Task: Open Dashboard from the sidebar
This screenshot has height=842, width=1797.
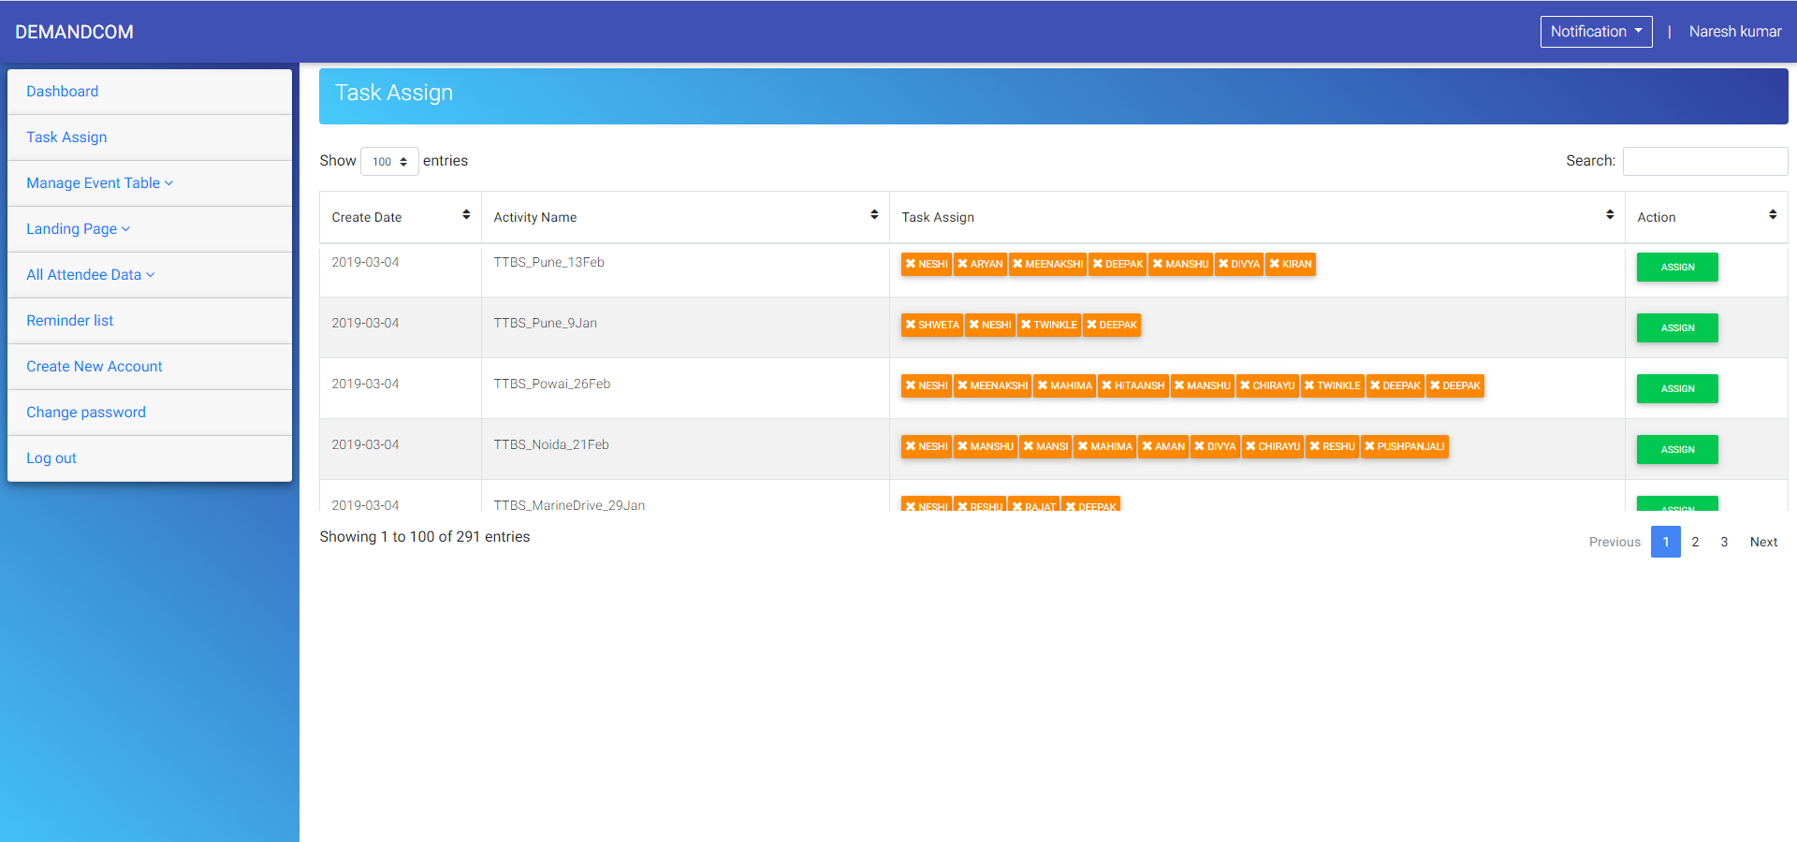Action: click(x=62, y=92)
